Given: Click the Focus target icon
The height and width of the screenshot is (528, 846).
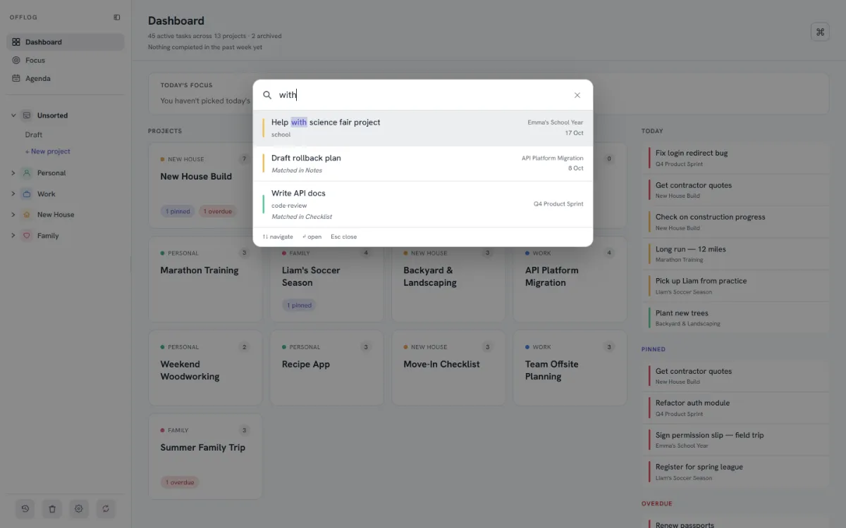Looking at the screenshot, I should pos(16,61).
